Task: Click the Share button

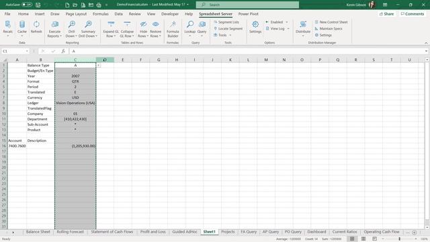Action: point(387,13)
